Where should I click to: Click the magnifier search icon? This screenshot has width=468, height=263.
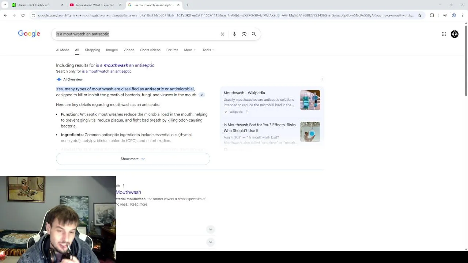[254, 34]
